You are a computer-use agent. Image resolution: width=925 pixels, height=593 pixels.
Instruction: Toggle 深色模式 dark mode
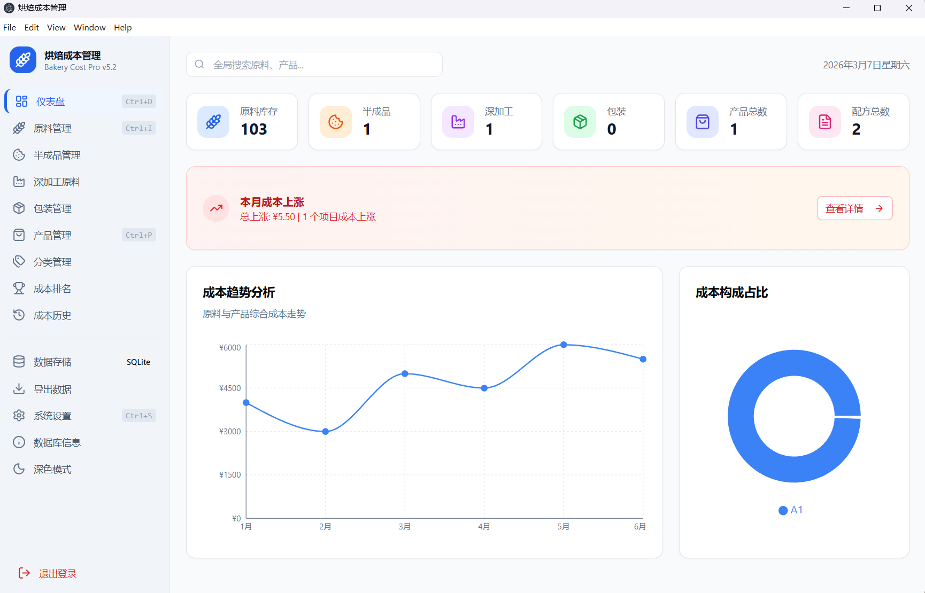pos(52,469)
